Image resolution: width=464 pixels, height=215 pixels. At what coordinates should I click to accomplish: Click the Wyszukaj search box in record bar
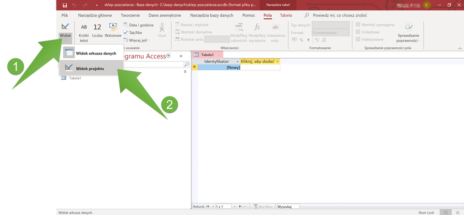[287, 206]
